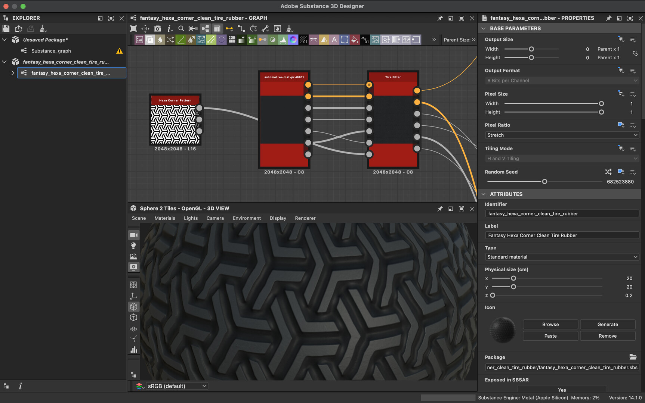
Task: Open the Pixel Ratio Stretch dropdown
Action: coord(562,135)
